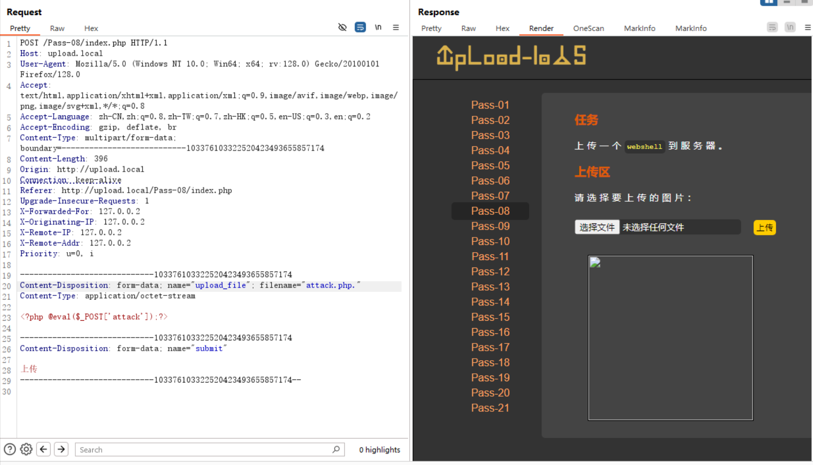
Task: Open the Pass-15 link
Action: (490, 317)
